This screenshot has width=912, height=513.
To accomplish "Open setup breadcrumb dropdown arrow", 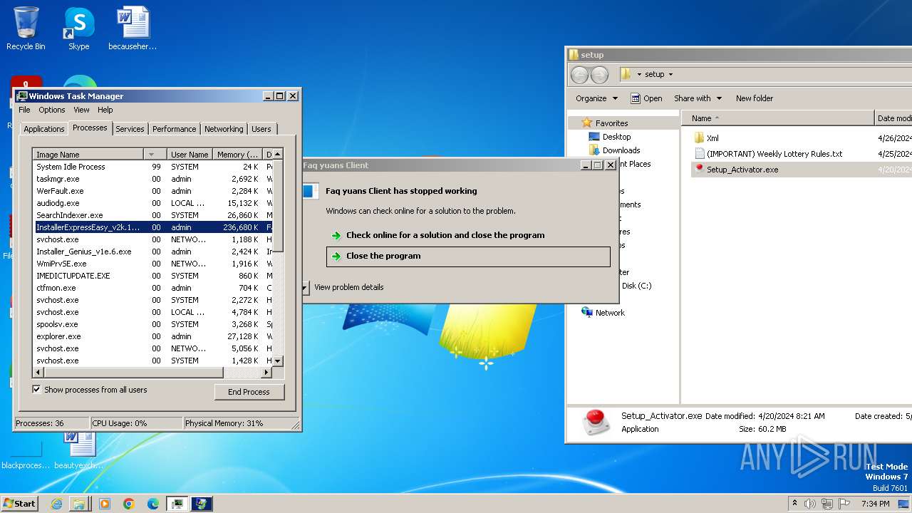I will (x=670, y=74).
